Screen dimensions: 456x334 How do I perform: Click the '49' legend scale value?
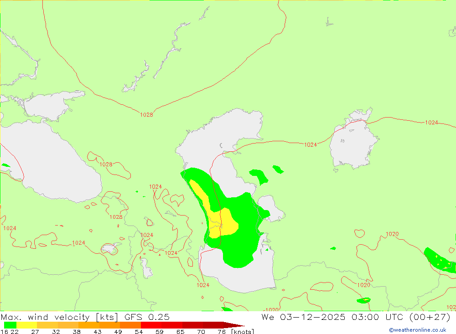pyautogui.click(x=118, y=332)
